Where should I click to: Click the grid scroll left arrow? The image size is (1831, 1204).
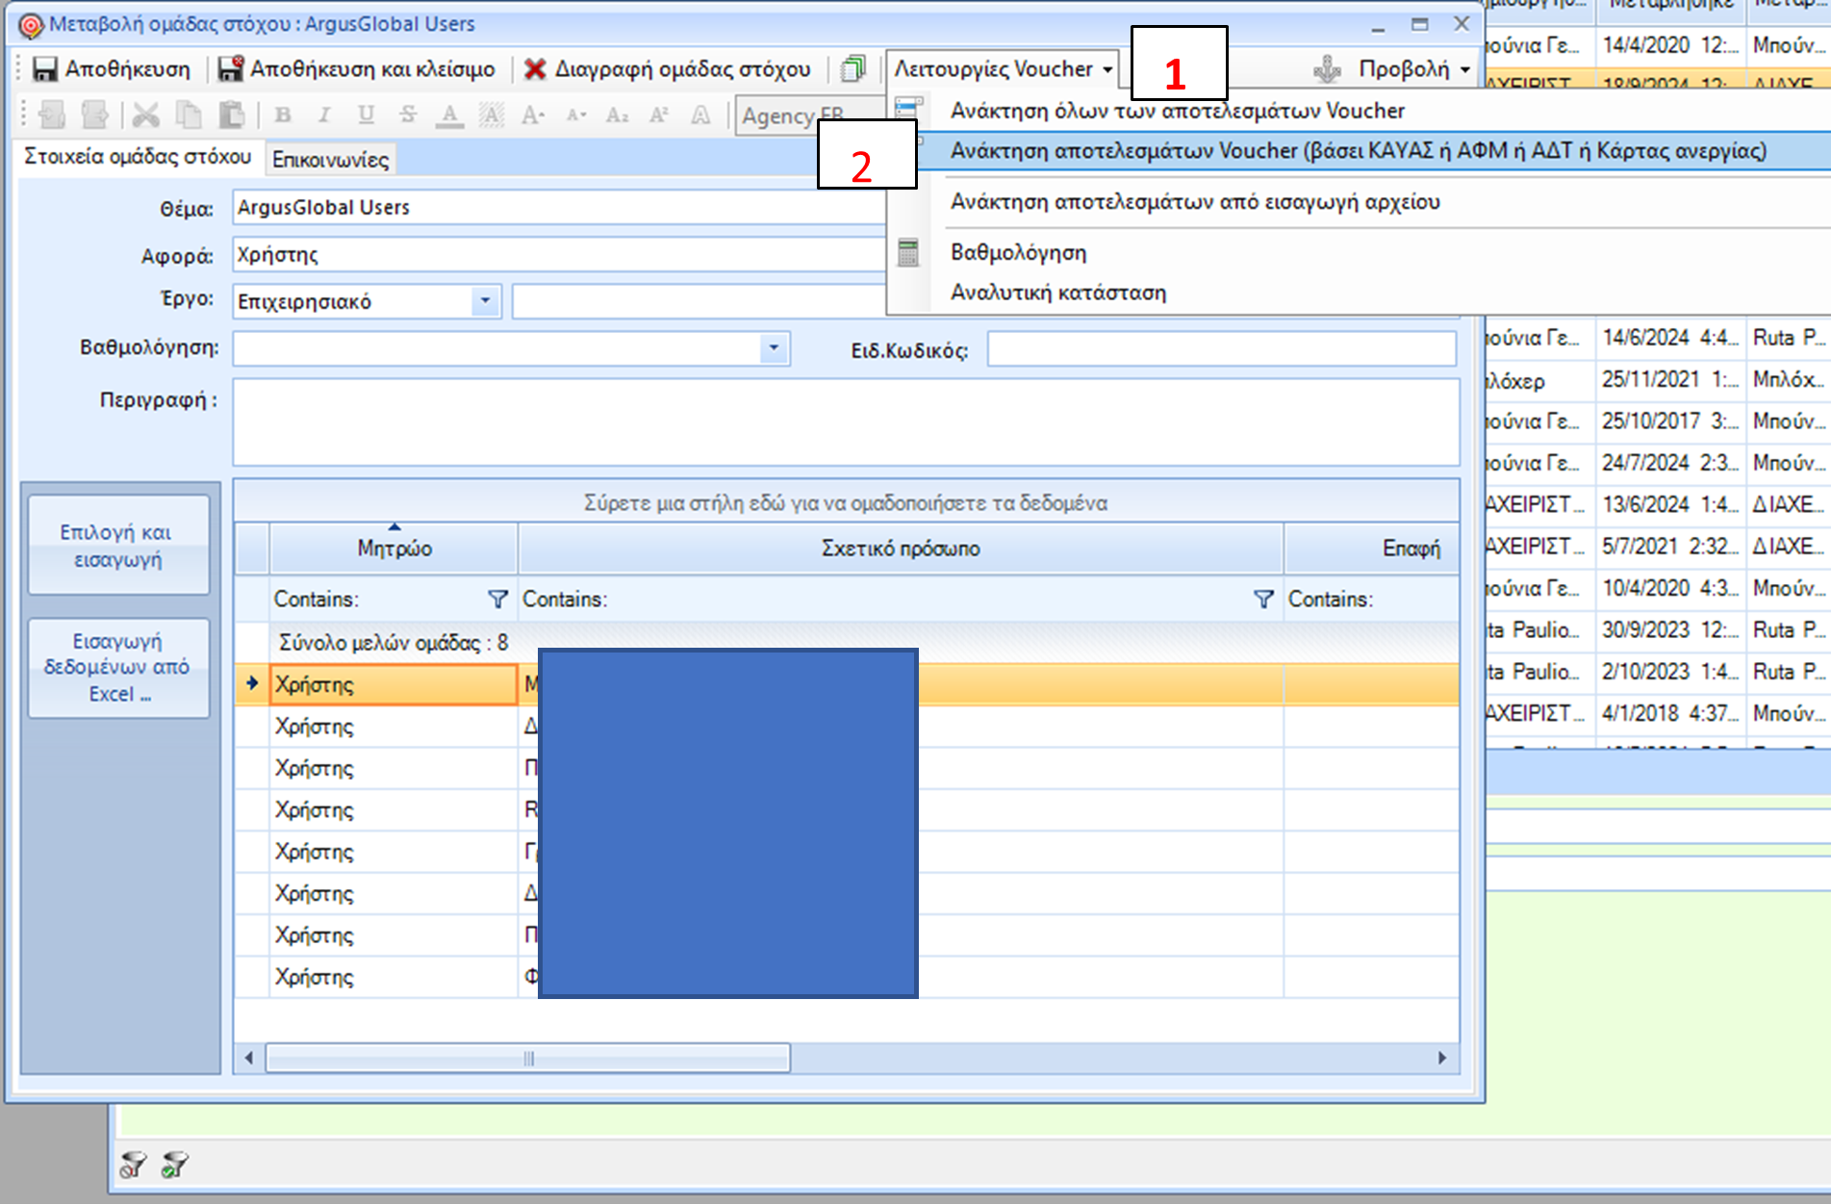249,1059
